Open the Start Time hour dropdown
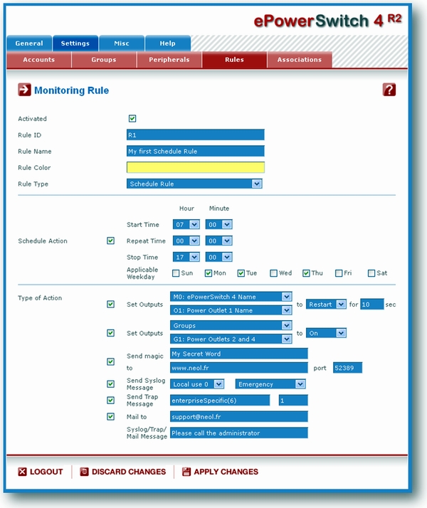The height and width of the screenshot is (508, 427). [186, 225]
